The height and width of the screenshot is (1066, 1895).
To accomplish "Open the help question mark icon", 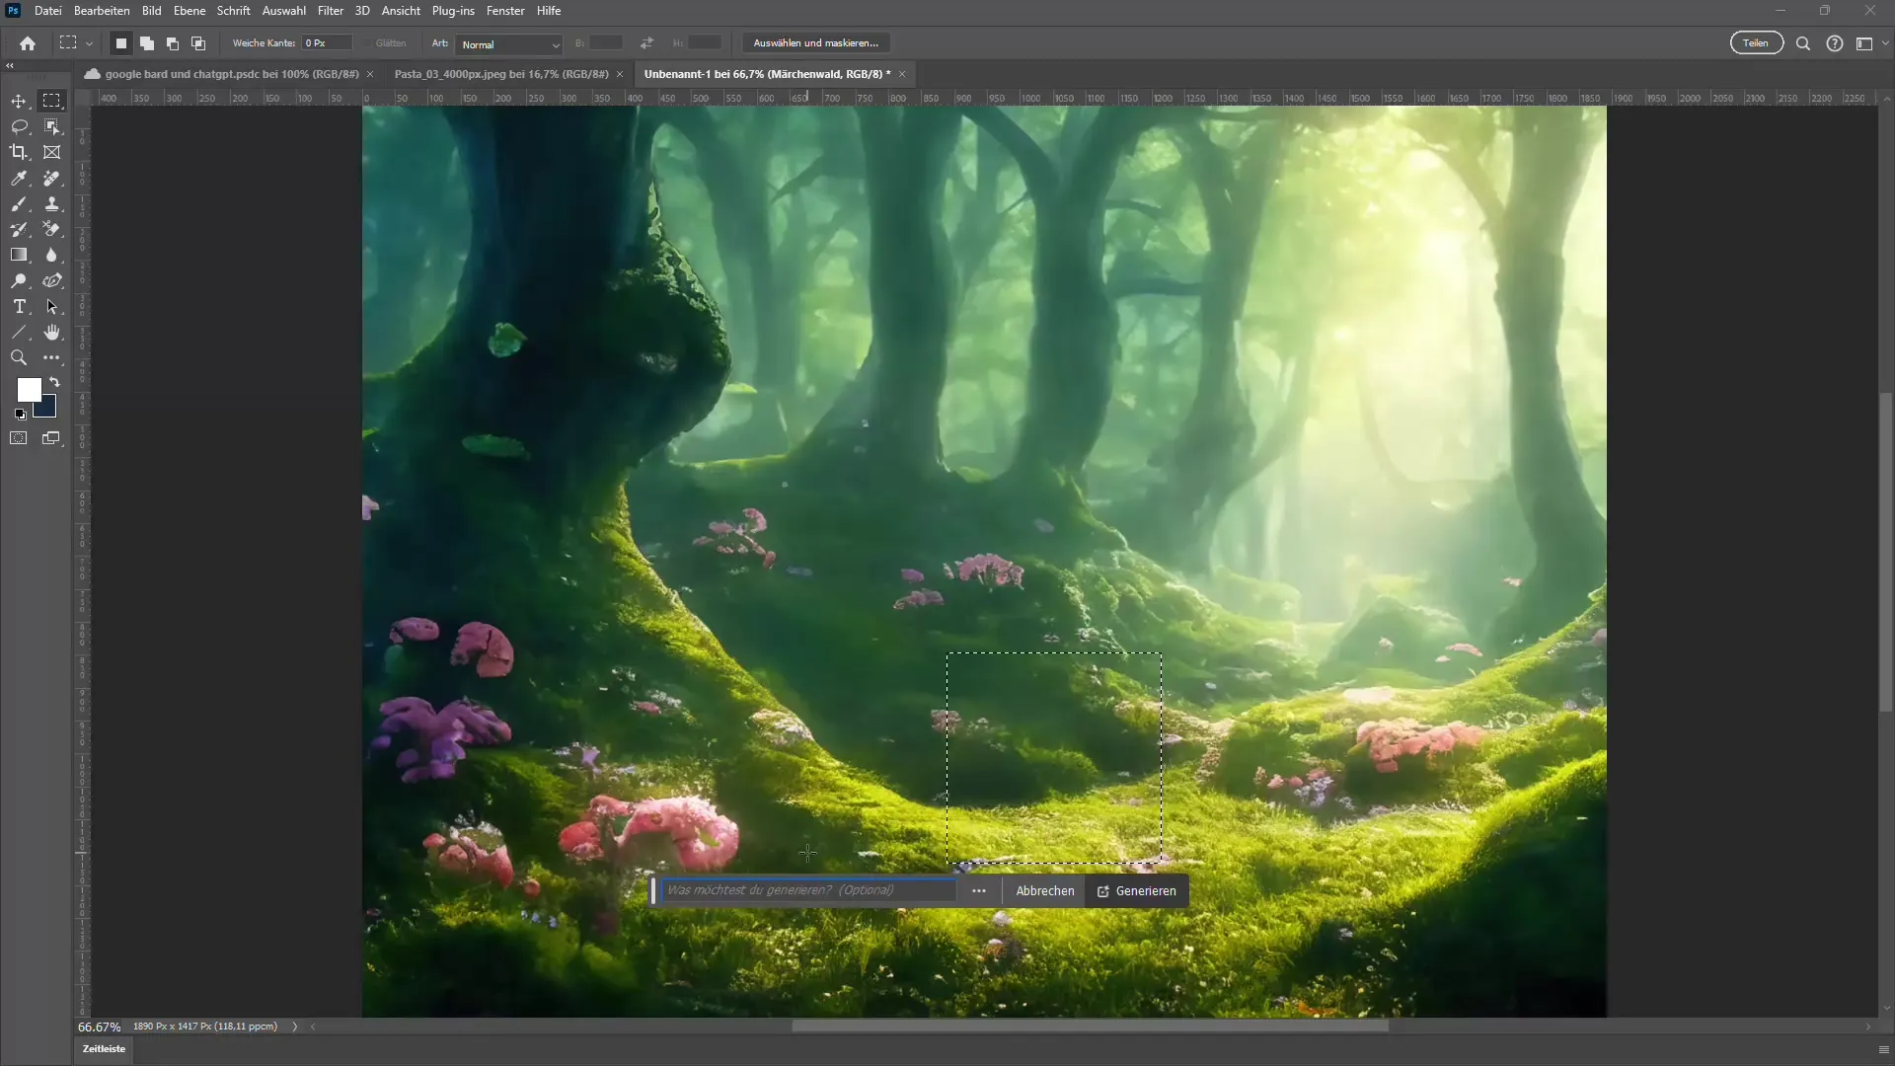I will pos(1835,43).
